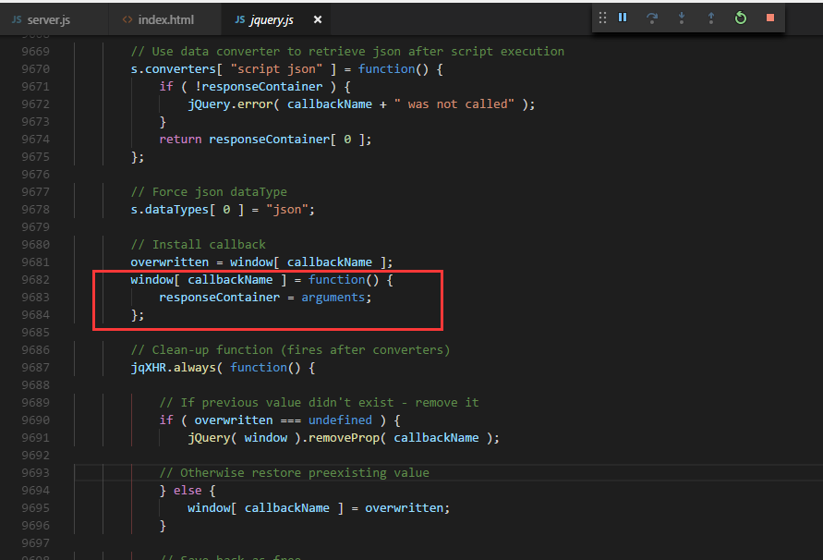This screenshot has width=823, height=560.
Task: Click line number 9676 in the gutter
Action: pyautogui.click(x=36, y=175)
